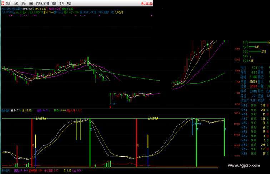270x174 pixels.
Task: Click the 换手 quote field
Action: 249,91
